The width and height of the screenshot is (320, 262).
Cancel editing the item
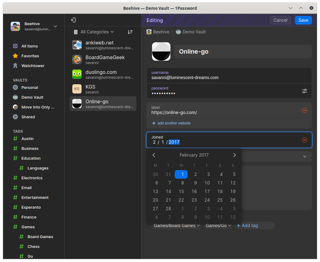coord(280,20)
